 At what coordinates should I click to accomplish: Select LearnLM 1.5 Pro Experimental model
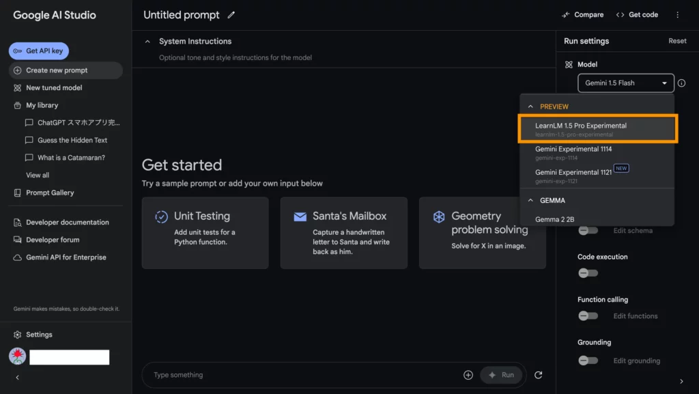[x=597, y=128]
